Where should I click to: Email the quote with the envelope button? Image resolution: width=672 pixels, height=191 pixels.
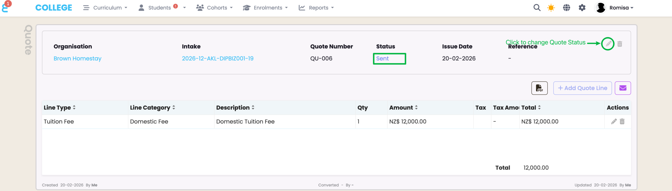tap(623, 88)
